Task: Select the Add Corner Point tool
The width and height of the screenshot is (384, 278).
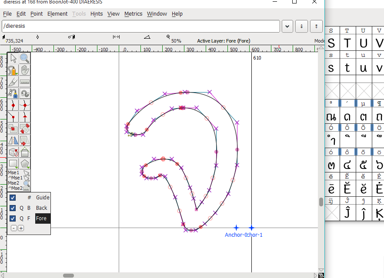Action: click(13, 117)
